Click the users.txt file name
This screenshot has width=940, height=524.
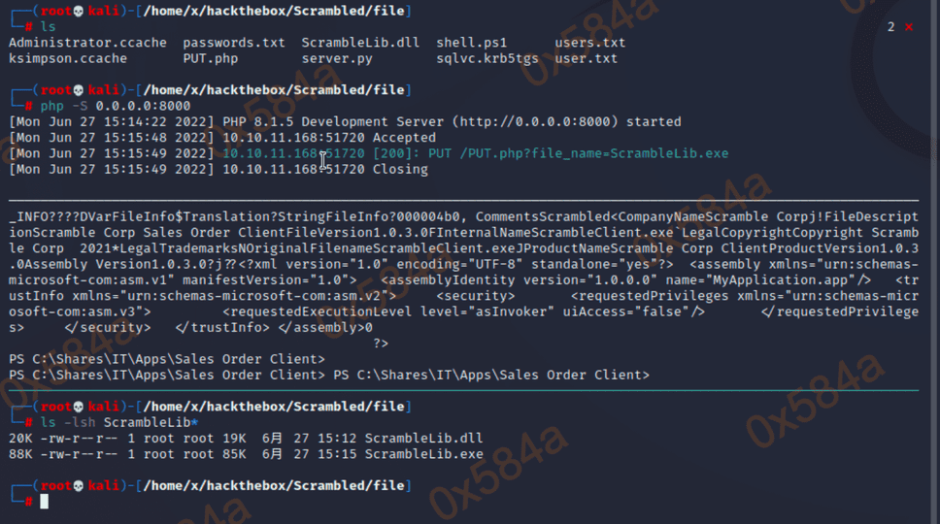click(x=589, y=43)
